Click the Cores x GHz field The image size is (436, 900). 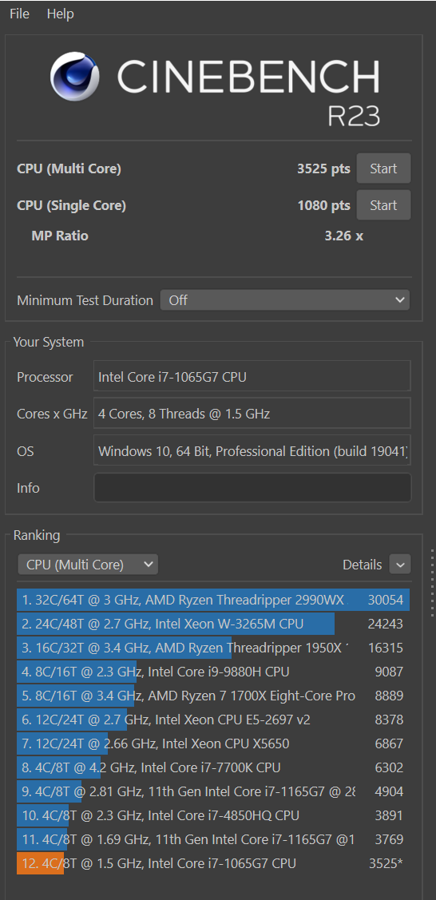tap(252, 414)
